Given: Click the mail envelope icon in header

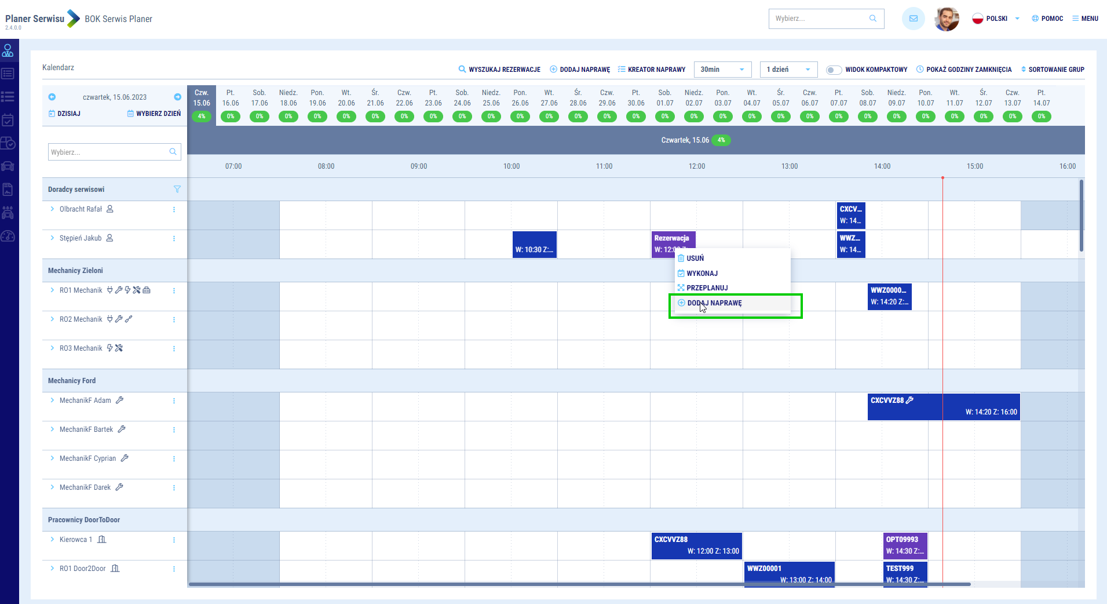Looking at the screenshot, I should [913, 19].
